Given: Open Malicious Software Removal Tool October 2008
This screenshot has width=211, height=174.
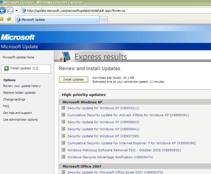Looking at the screenshot, I should [124, 150].
